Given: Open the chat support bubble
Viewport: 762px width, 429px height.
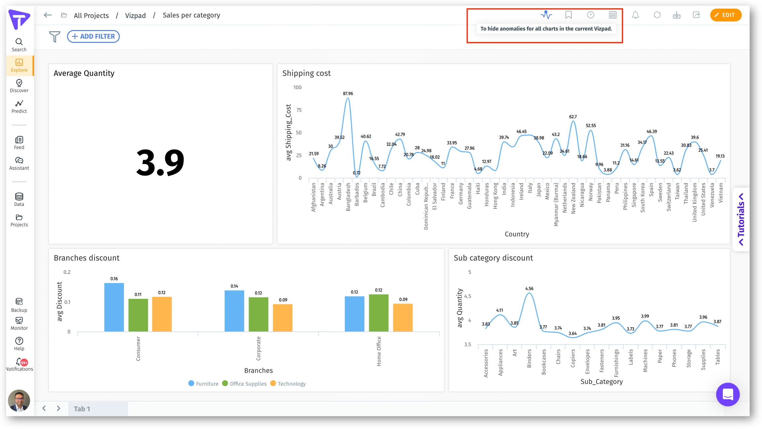Looking at the screenshot, I should point(728,394).
